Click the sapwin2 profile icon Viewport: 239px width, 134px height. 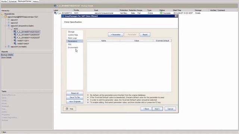(x=9, y=23)
